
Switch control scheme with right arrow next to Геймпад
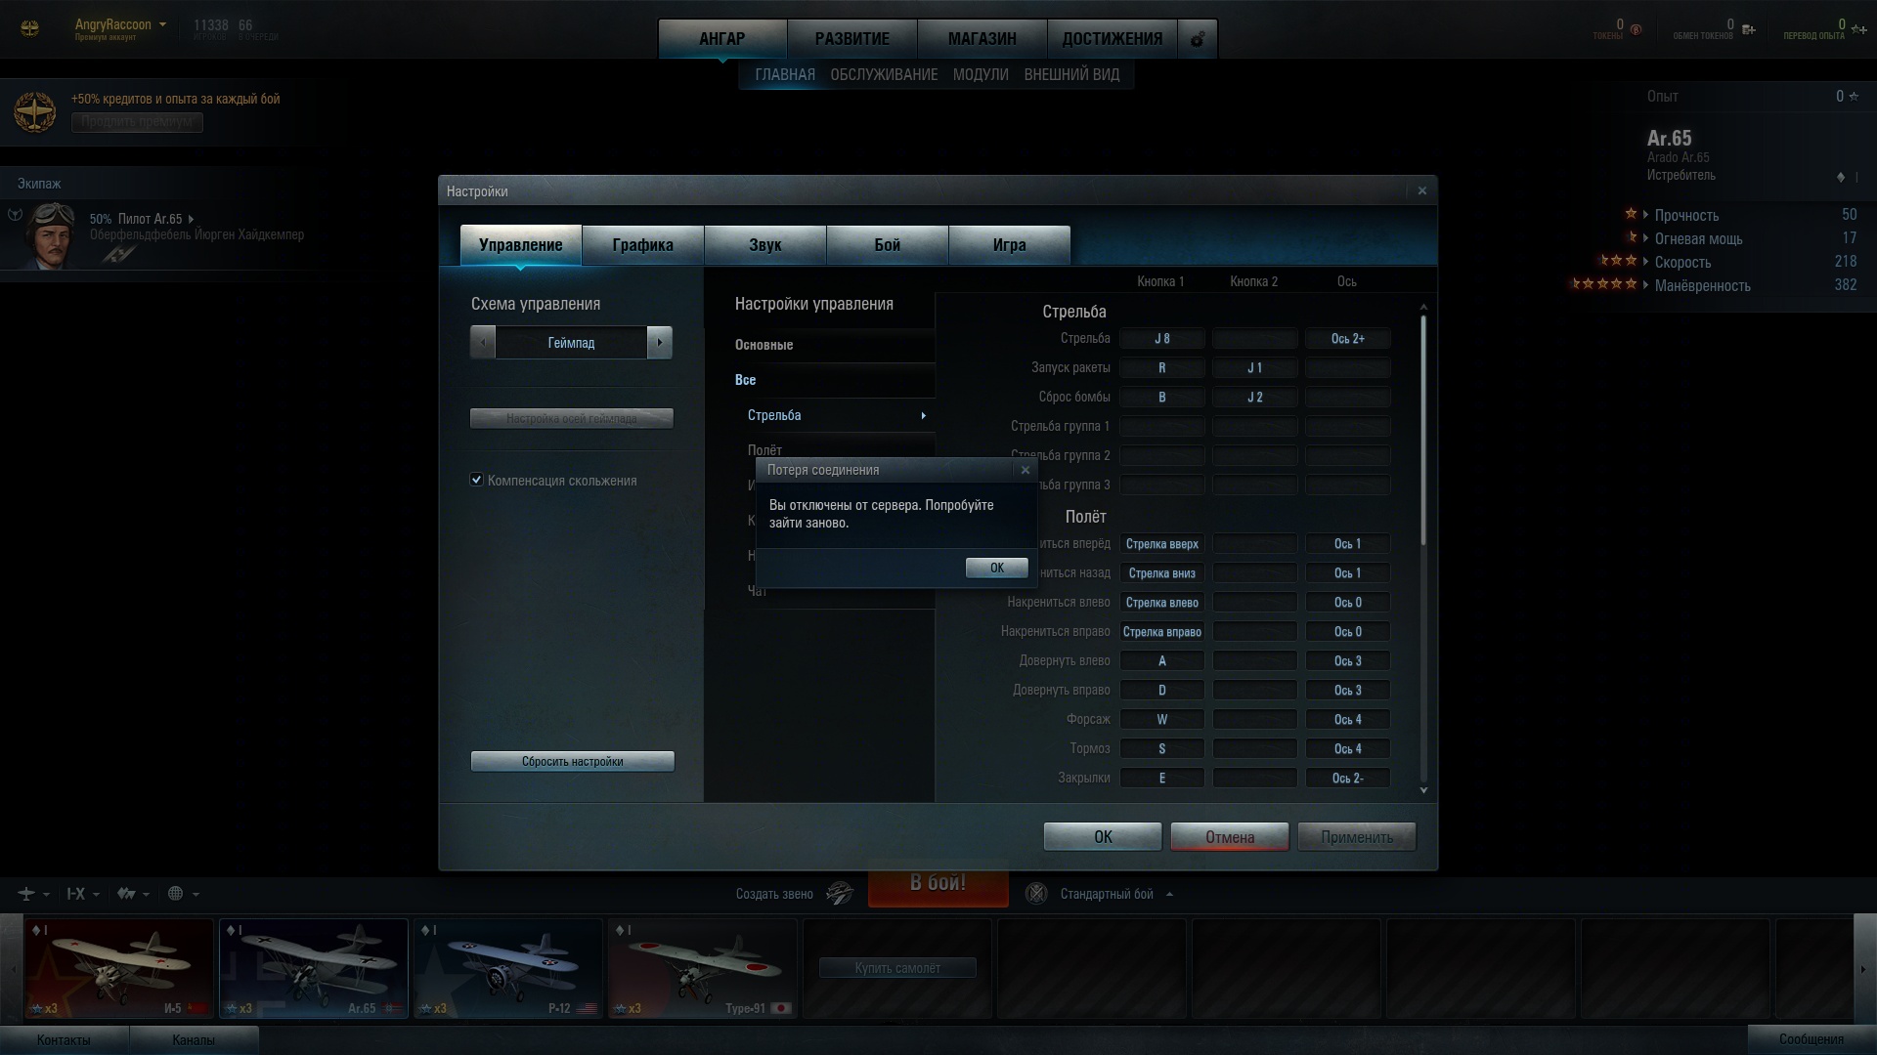click(660, 343)
